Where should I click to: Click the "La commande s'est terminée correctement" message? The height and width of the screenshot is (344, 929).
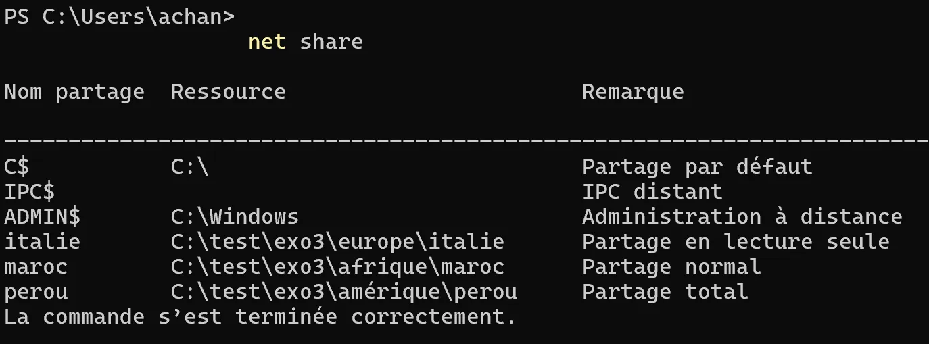[x=260, y=316]
